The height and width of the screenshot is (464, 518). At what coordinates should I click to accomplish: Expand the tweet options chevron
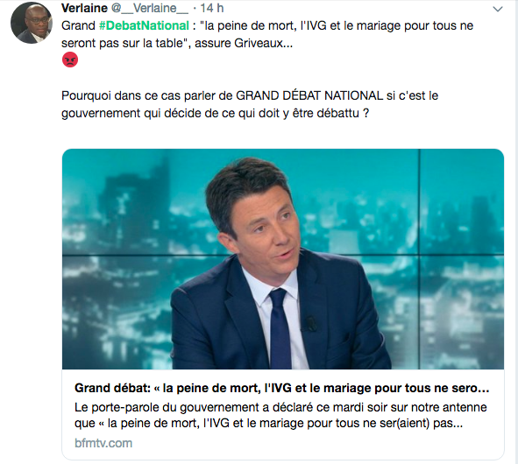[x=498, y=9]
